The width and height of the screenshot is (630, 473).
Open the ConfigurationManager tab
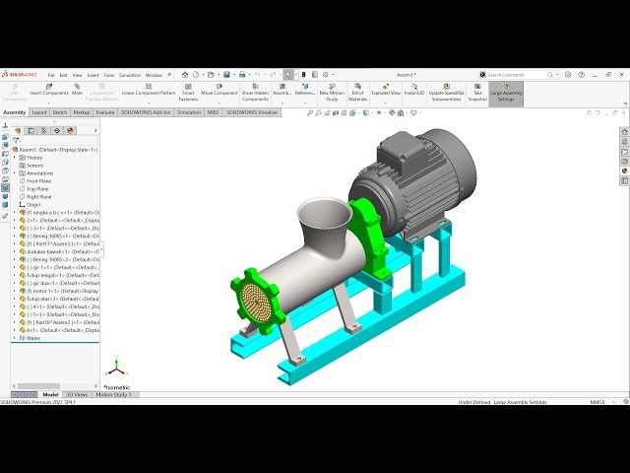point(43,131)
